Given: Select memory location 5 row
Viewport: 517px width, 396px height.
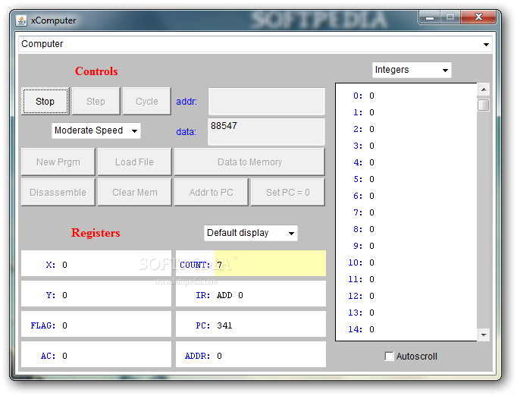Looking at the screenshot, I should pos(406,179).
